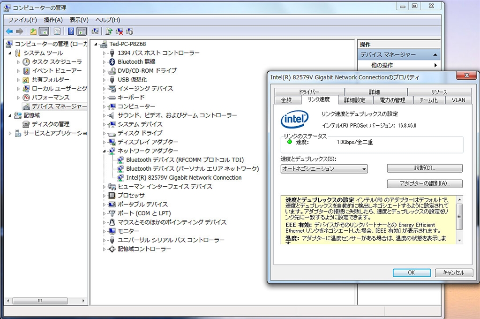
Task: Select Bluetooth デバイス (RFCOMM プロトコル TDI)
Action: (x=185, y=159)
